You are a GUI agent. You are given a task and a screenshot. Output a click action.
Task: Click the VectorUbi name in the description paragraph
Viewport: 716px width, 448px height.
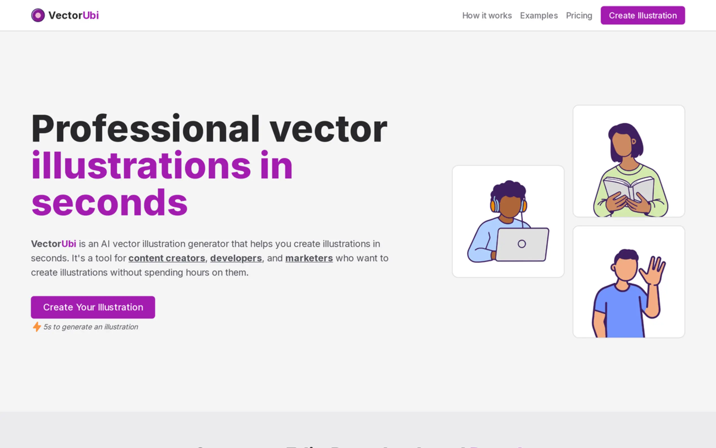click(54, 244)
